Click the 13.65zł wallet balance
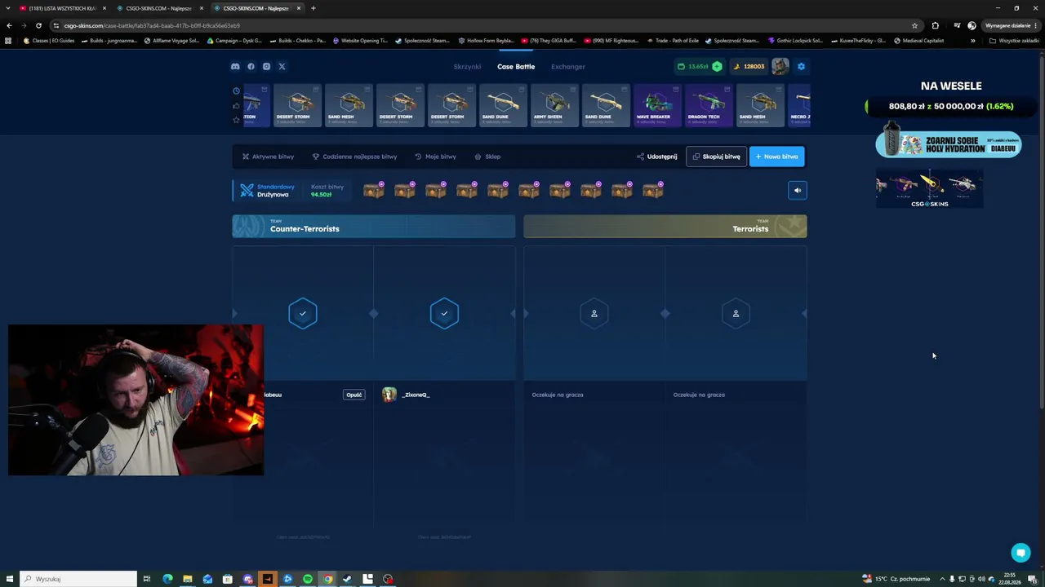The height and width of the screenshot is (587, 1045). click(693, 66)
